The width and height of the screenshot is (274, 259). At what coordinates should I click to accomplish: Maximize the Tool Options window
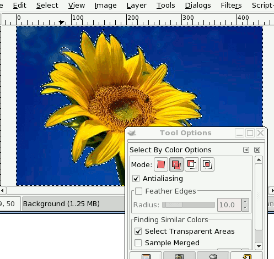(x=250, y=133)
